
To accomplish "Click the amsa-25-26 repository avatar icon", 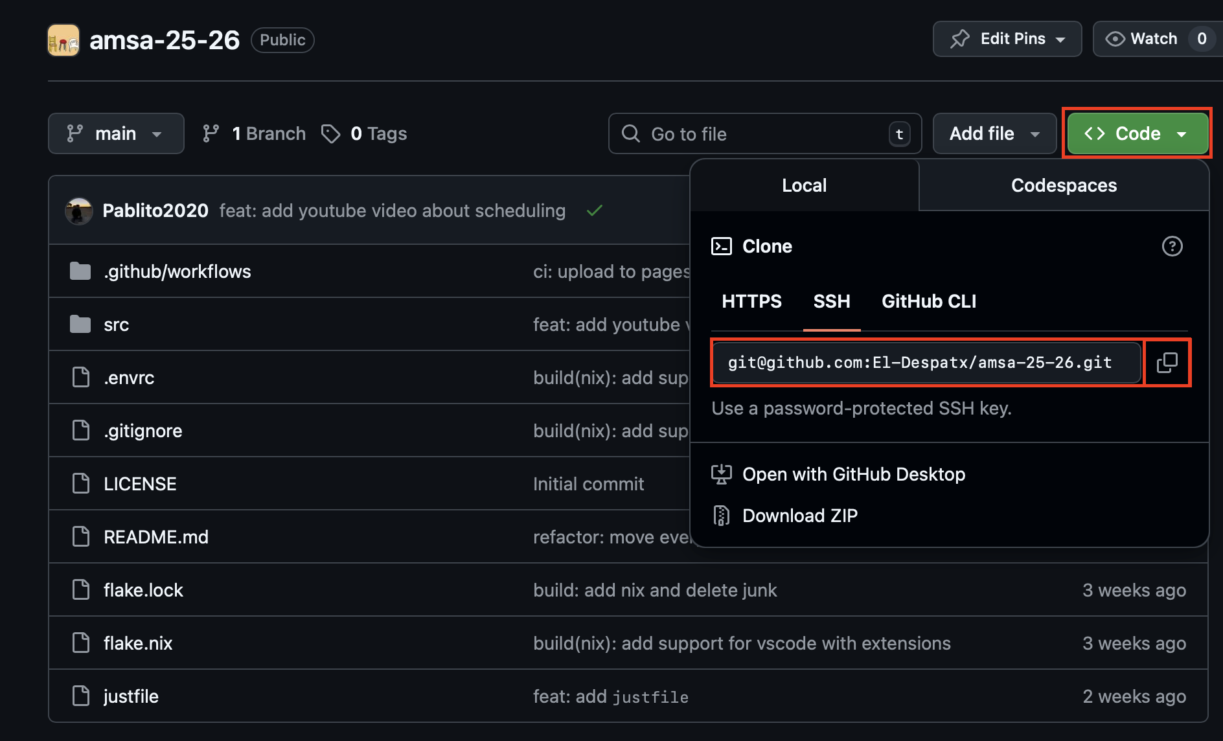I will click(63, 40).
